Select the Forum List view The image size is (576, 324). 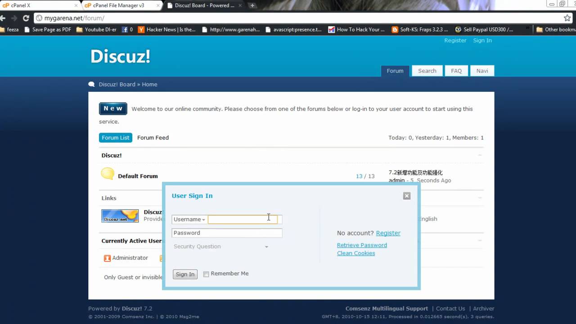[x=116, y=138]
